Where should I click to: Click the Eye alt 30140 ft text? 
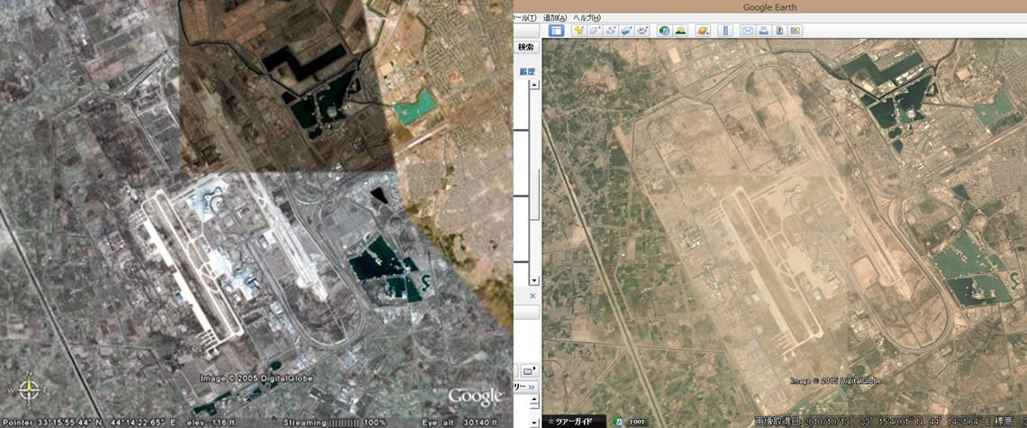(461, 422)
